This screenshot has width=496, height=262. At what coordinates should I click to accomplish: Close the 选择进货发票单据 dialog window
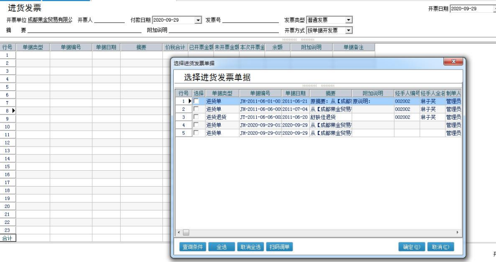click(453, 62)
